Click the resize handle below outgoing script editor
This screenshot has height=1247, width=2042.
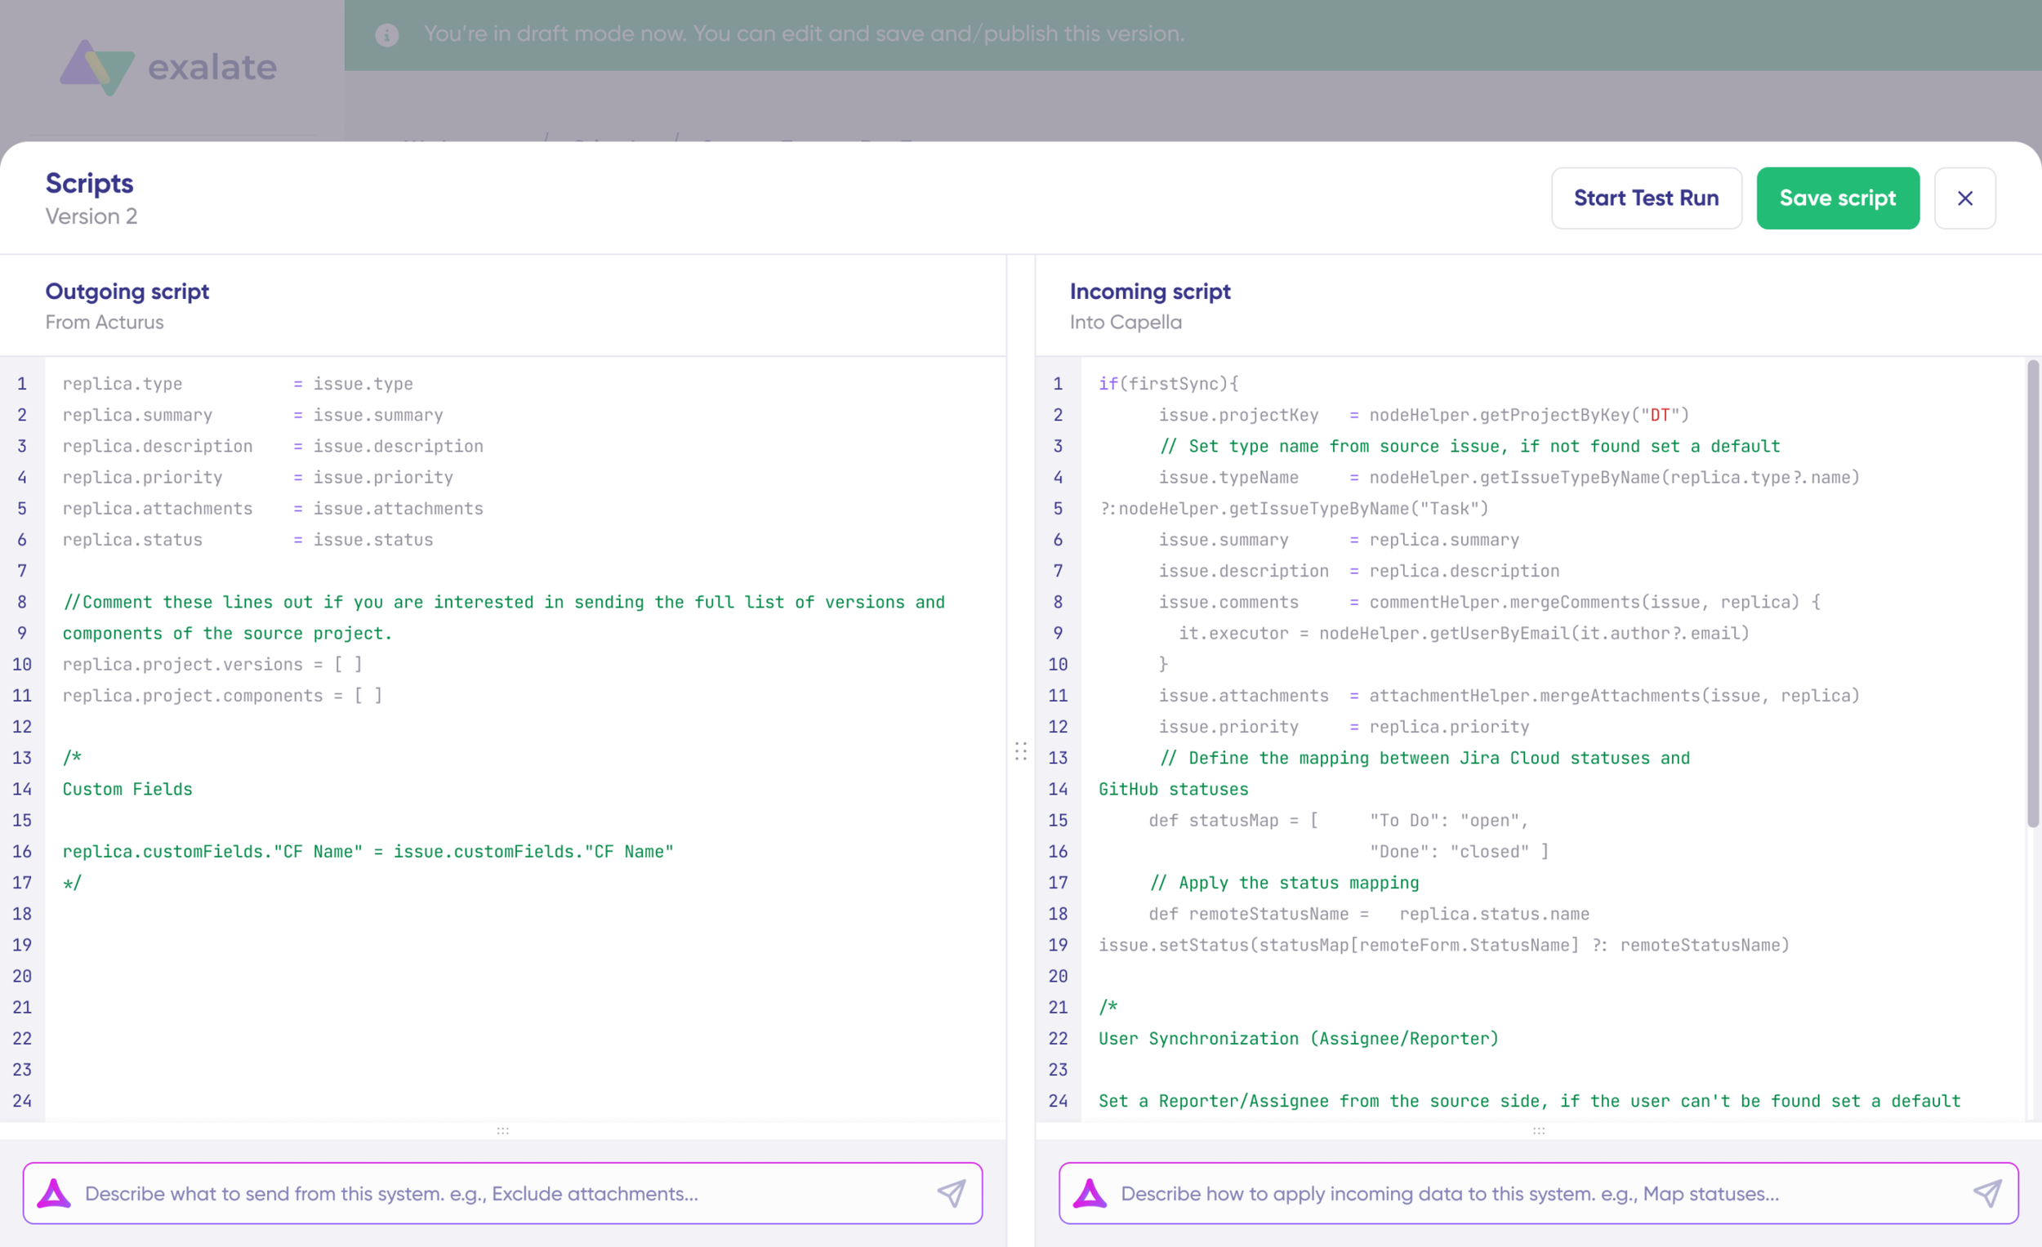tap(503, 1132)
